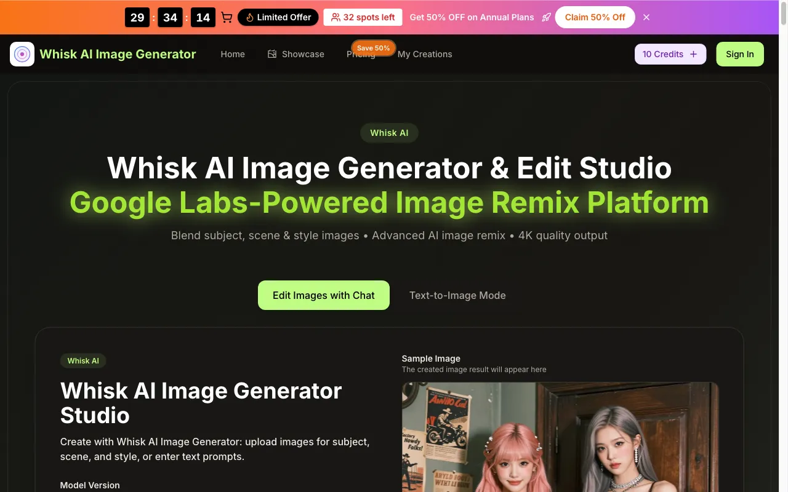Click the Showcase image icon
Viewport: 788px width, 492px height.
(272, 54)
